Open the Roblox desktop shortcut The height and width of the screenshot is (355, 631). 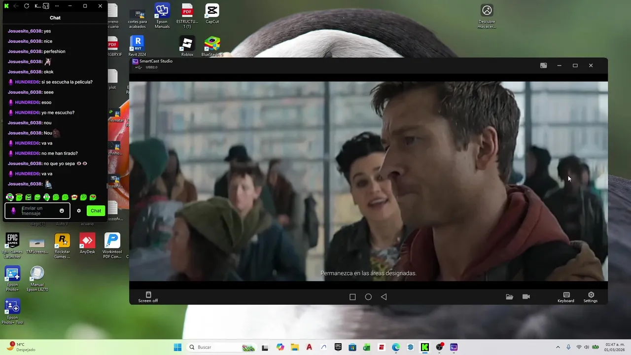click(187, 47)
